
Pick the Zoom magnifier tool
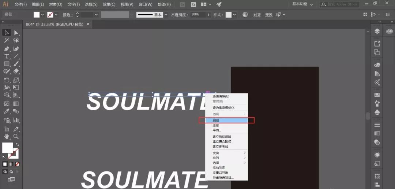click(16, 137)
